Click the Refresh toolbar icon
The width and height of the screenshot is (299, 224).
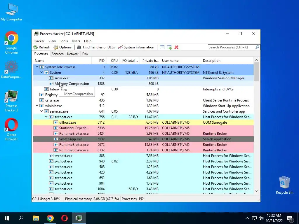[35, 47]
